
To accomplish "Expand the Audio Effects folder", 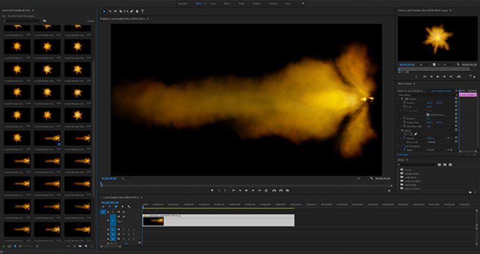I will [x=399, y=177].
